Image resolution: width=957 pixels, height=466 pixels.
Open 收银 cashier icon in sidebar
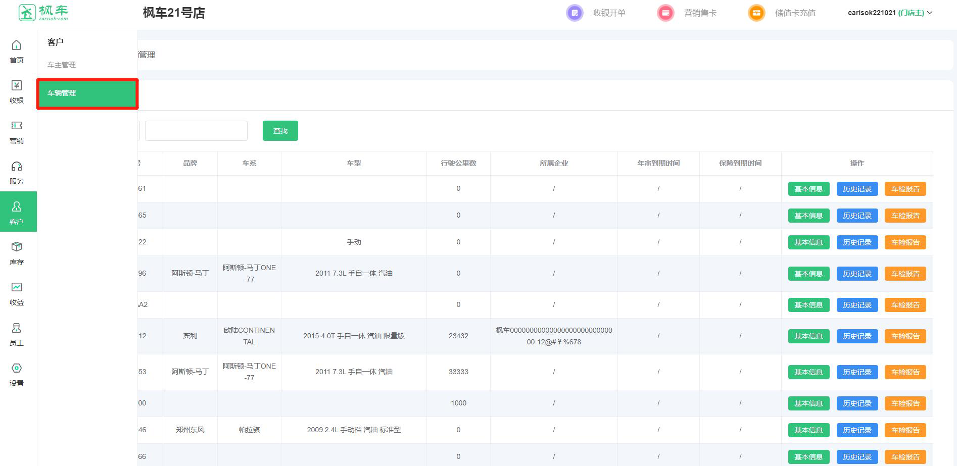tap(17, 85)
